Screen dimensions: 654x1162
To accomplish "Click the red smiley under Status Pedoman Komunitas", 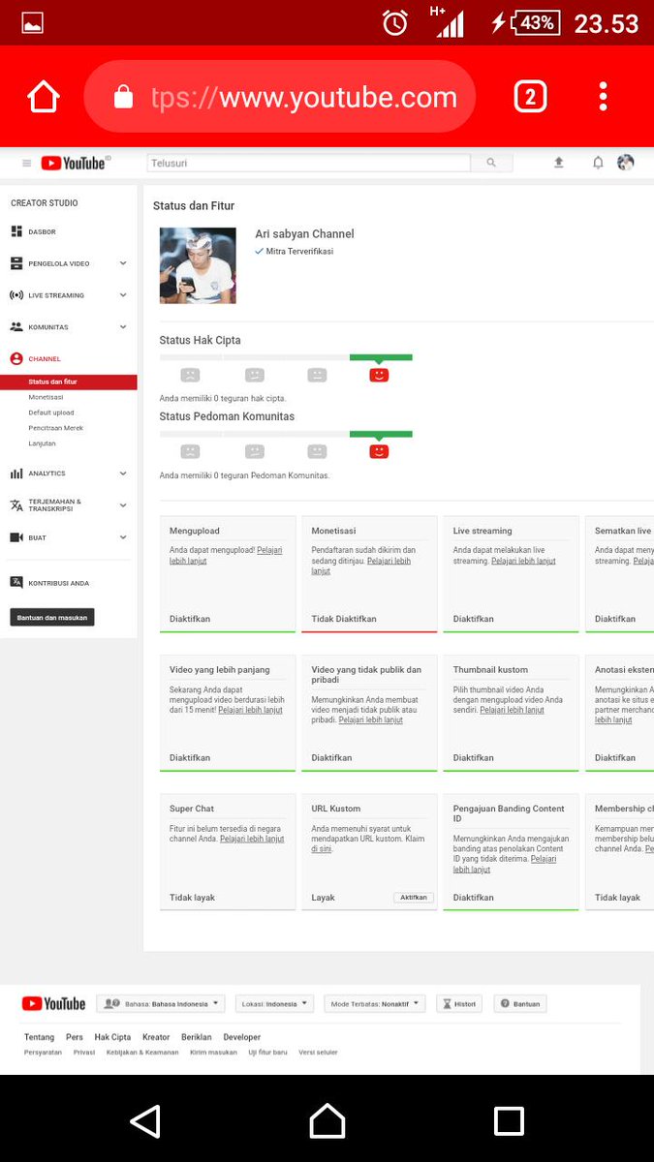I will tap(379, 451).
